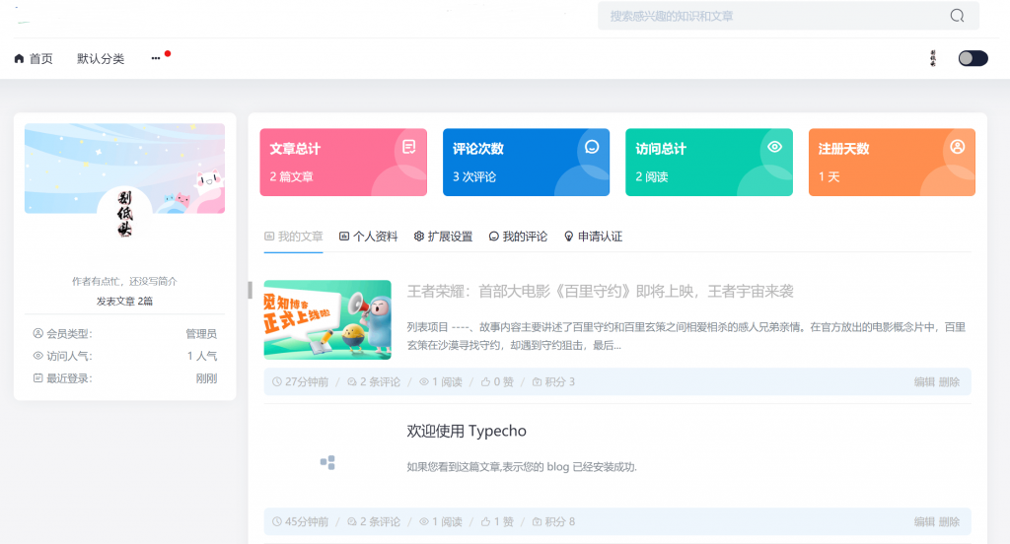Viewport: 1010px width, 544px height.
Task: Click bulb icon beside 申请认证
Action: click(x=569, y=237)
